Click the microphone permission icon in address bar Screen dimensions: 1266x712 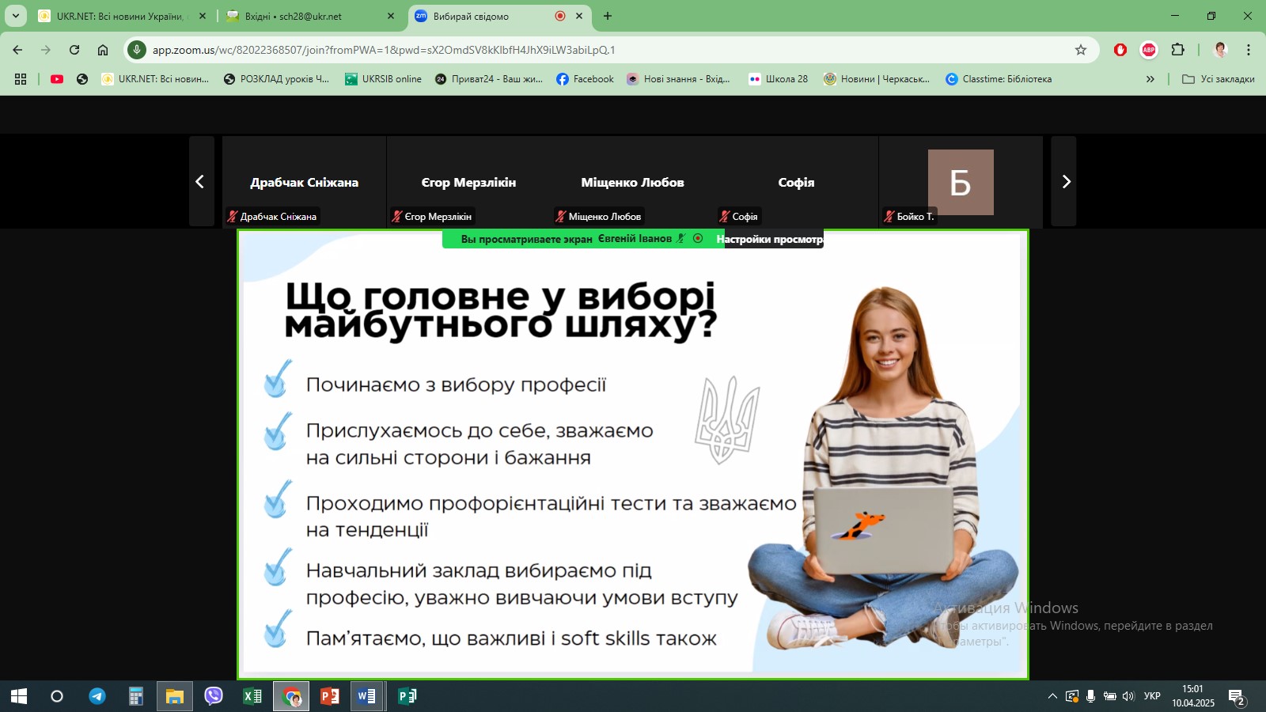tap(137, 50)
